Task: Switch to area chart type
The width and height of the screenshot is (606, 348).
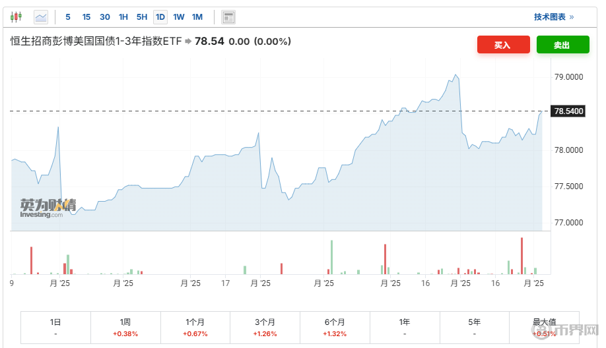Action: 41,16
